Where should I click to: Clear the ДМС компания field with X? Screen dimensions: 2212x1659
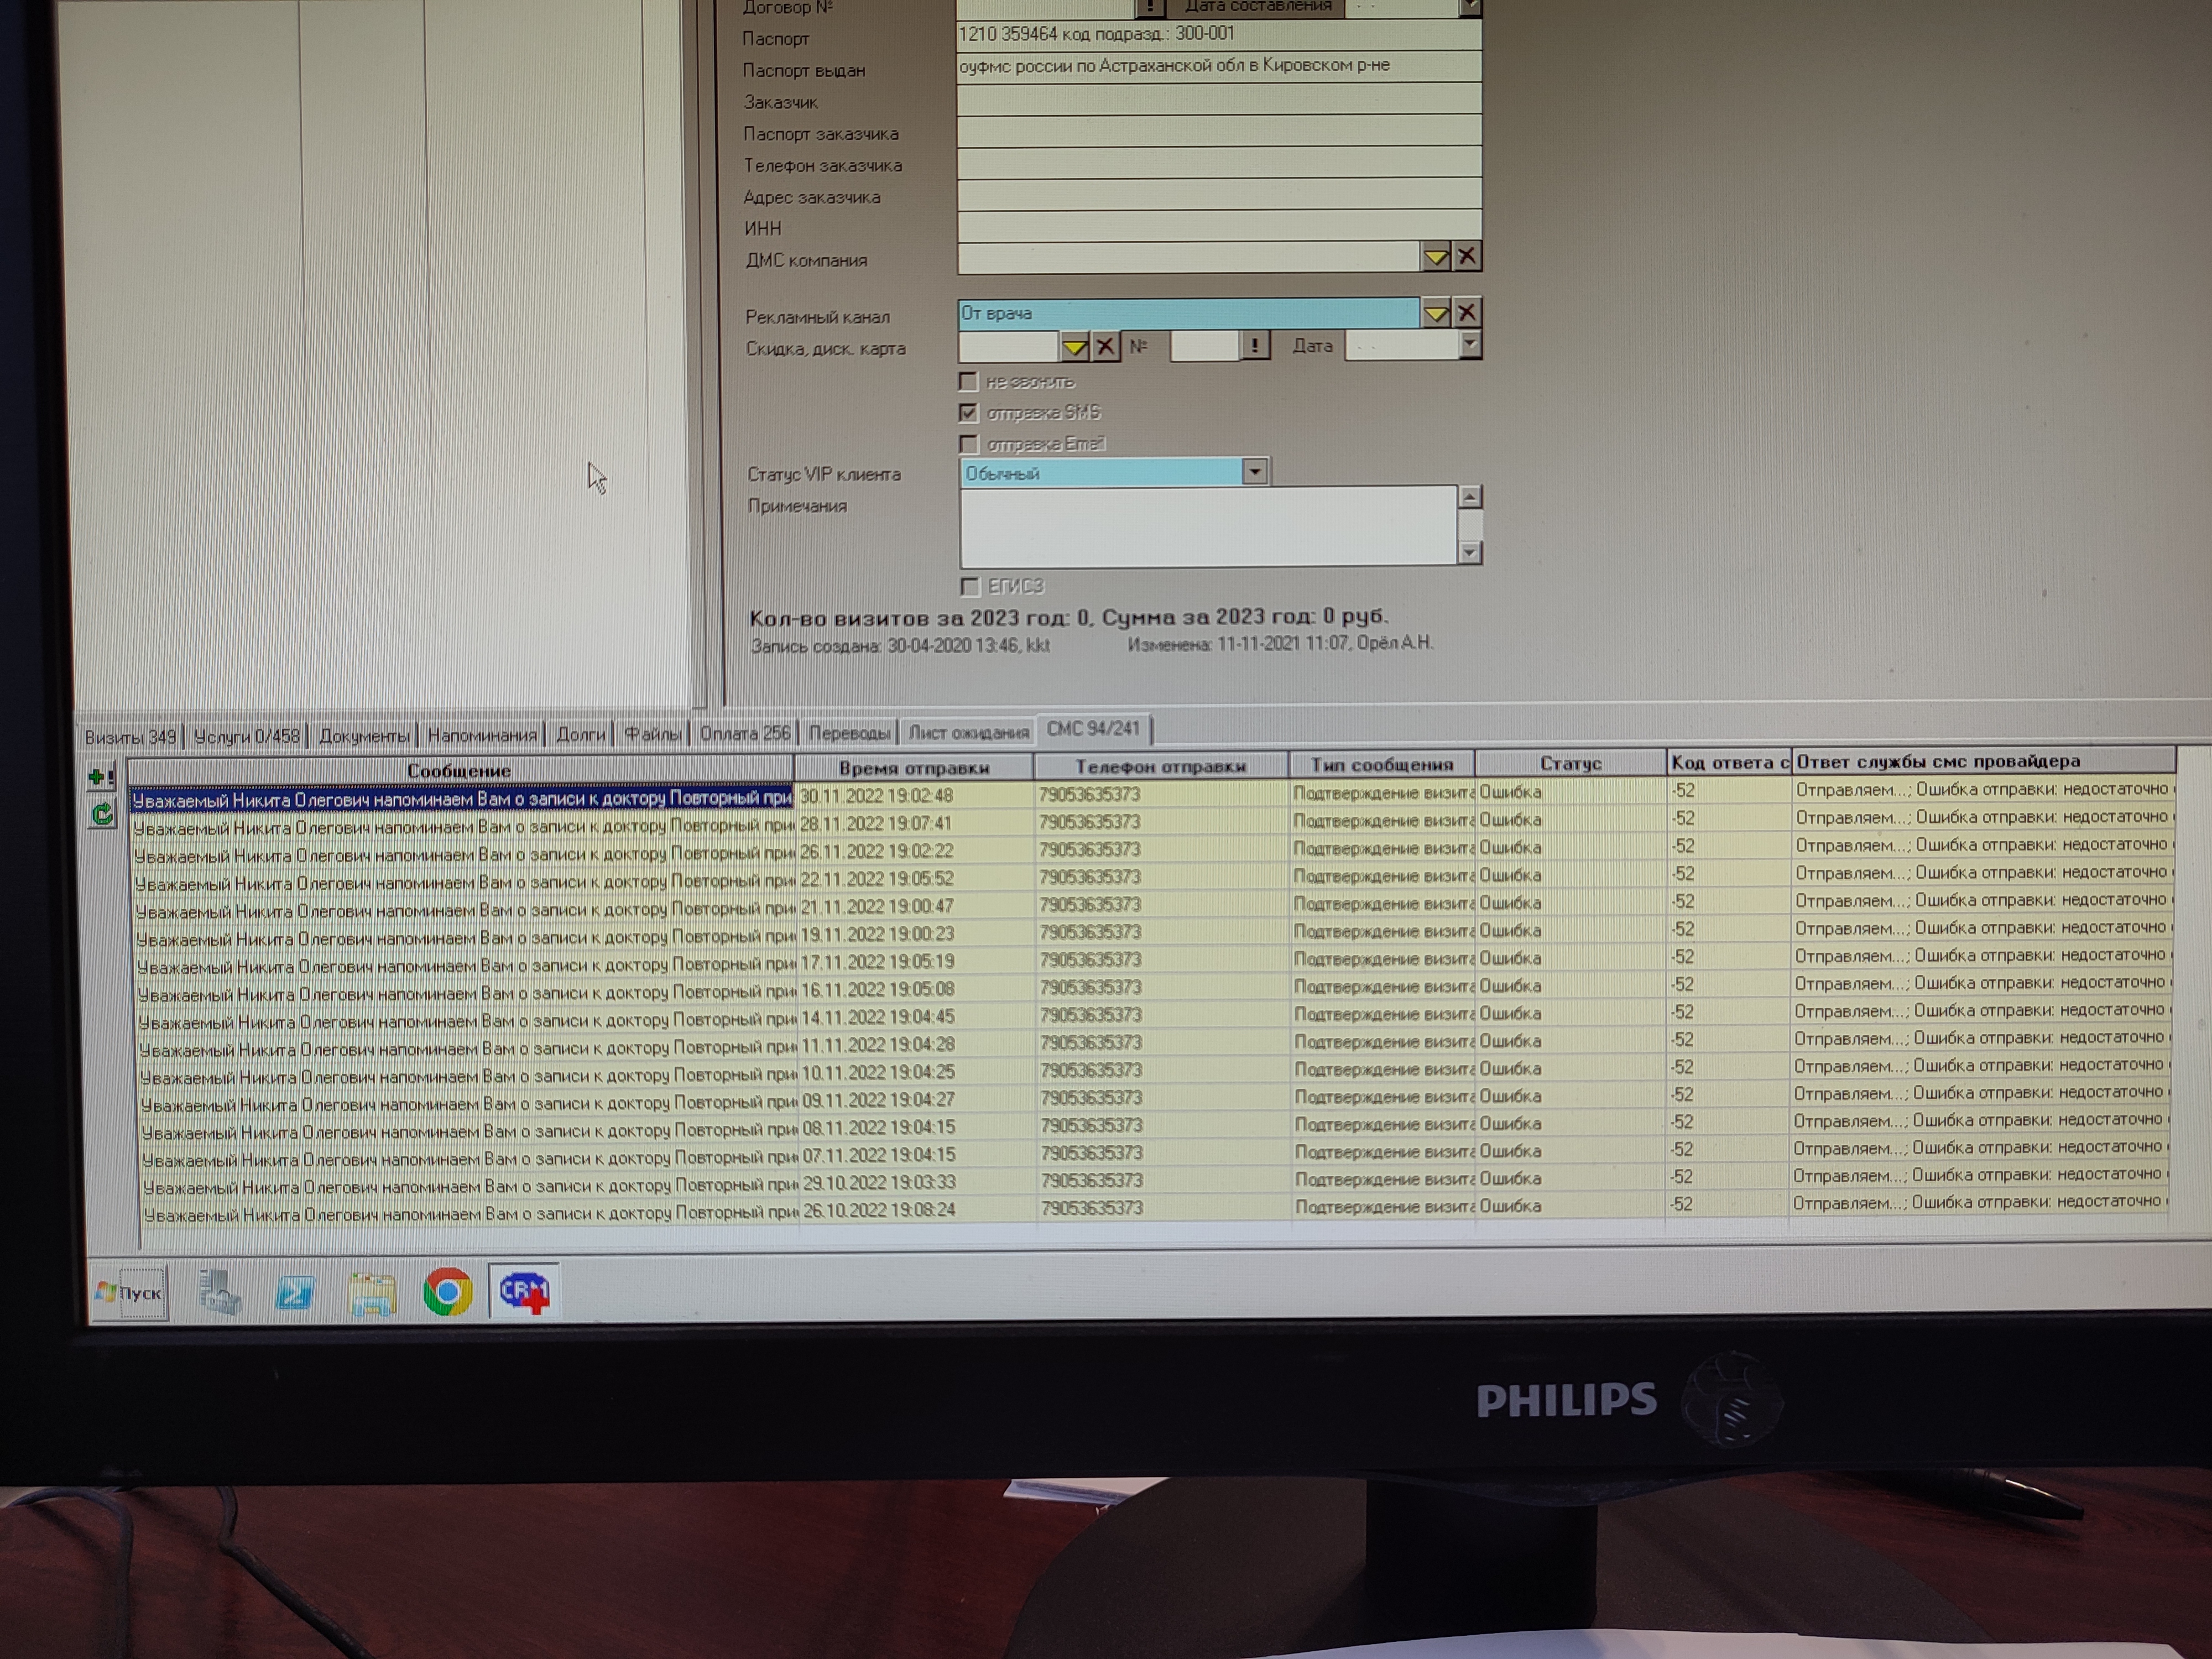click(x=1466, y=257)
